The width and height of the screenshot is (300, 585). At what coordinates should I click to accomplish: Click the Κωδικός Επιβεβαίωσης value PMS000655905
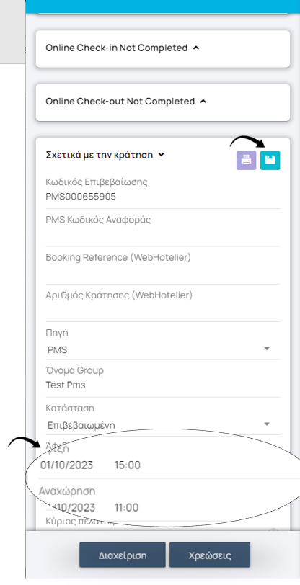(81, 197)
